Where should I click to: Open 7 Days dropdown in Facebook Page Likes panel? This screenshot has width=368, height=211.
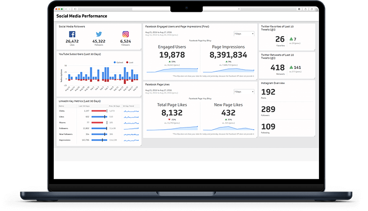coord(244,91)
